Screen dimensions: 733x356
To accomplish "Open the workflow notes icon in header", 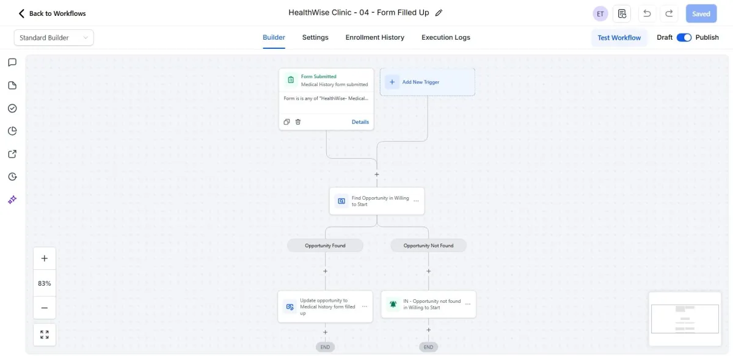I will pyautogui.click(x=622, y=13).
